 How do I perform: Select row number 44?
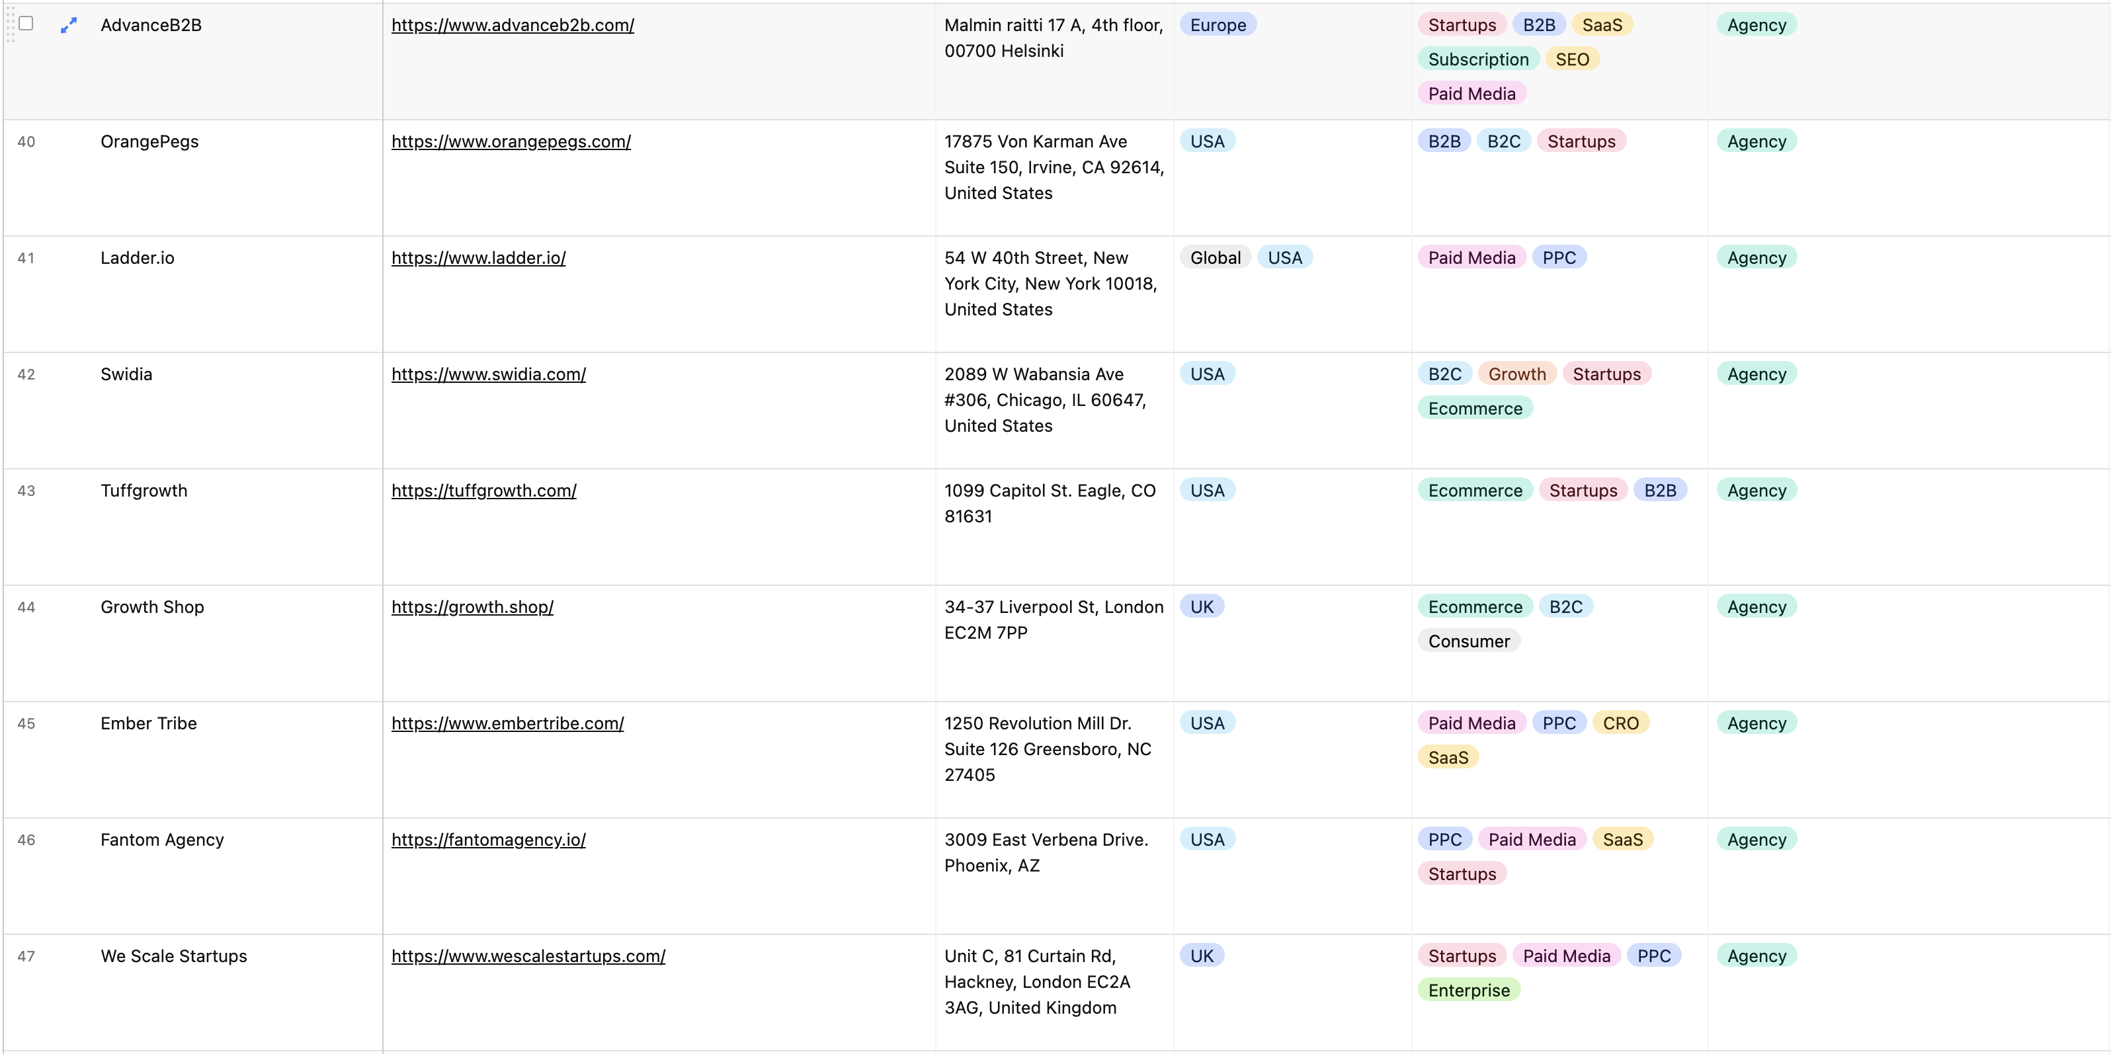pos(26,606)
